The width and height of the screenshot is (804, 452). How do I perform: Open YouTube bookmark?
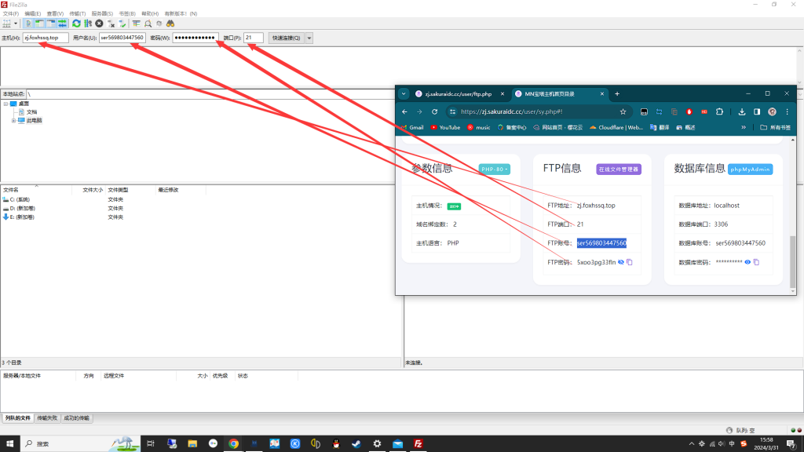445,128
